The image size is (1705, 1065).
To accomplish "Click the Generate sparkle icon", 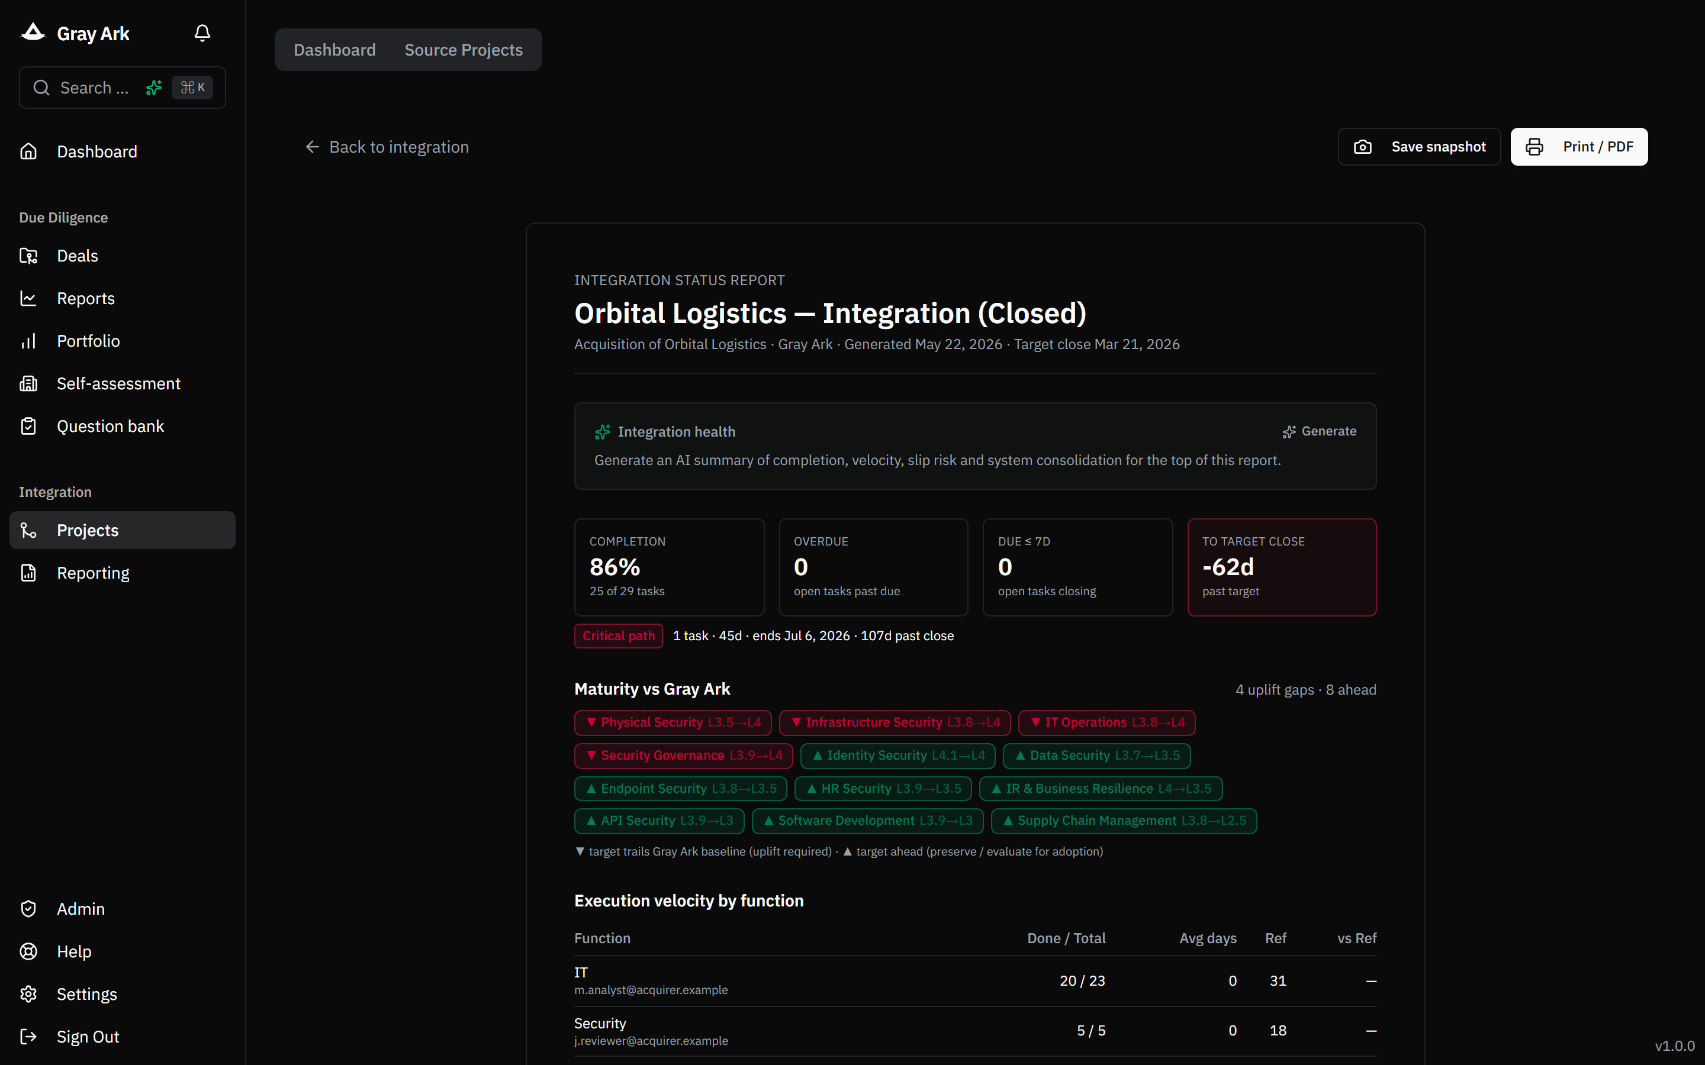I will (x=1289, y=432).
